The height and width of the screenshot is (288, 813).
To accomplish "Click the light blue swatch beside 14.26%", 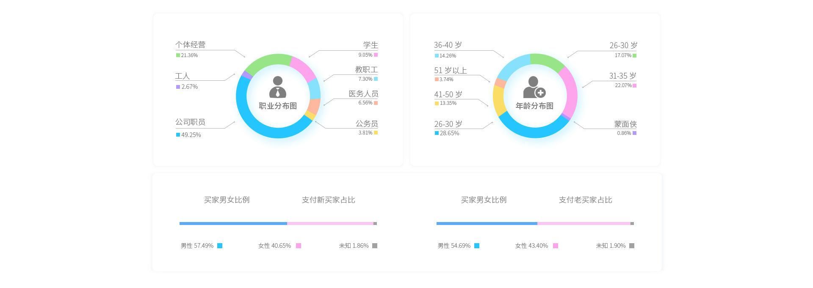I will click(x=437, y=56).
